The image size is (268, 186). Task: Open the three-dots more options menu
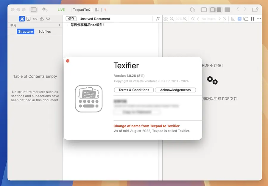(x=259, y=19)
